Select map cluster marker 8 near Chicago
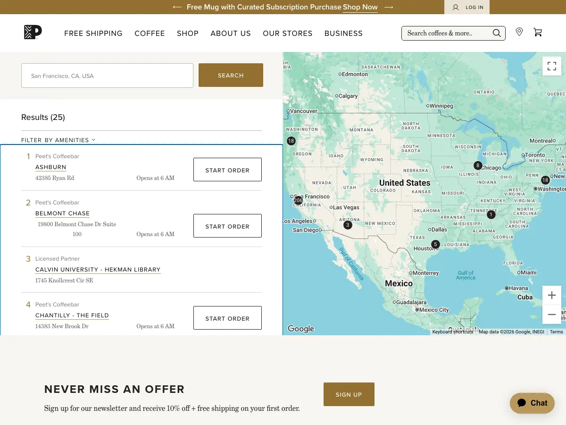Screen dimensions: 566x425 point(478,165)
